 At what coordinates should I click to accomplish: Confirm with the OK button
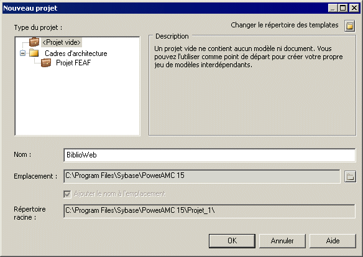click(x=232, y=241)
